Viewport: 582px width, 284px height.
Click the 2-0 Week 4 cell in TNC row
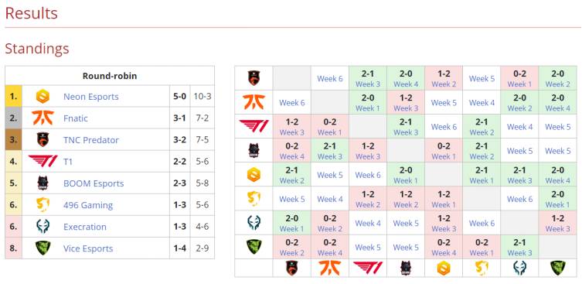[x=406, y=78]
